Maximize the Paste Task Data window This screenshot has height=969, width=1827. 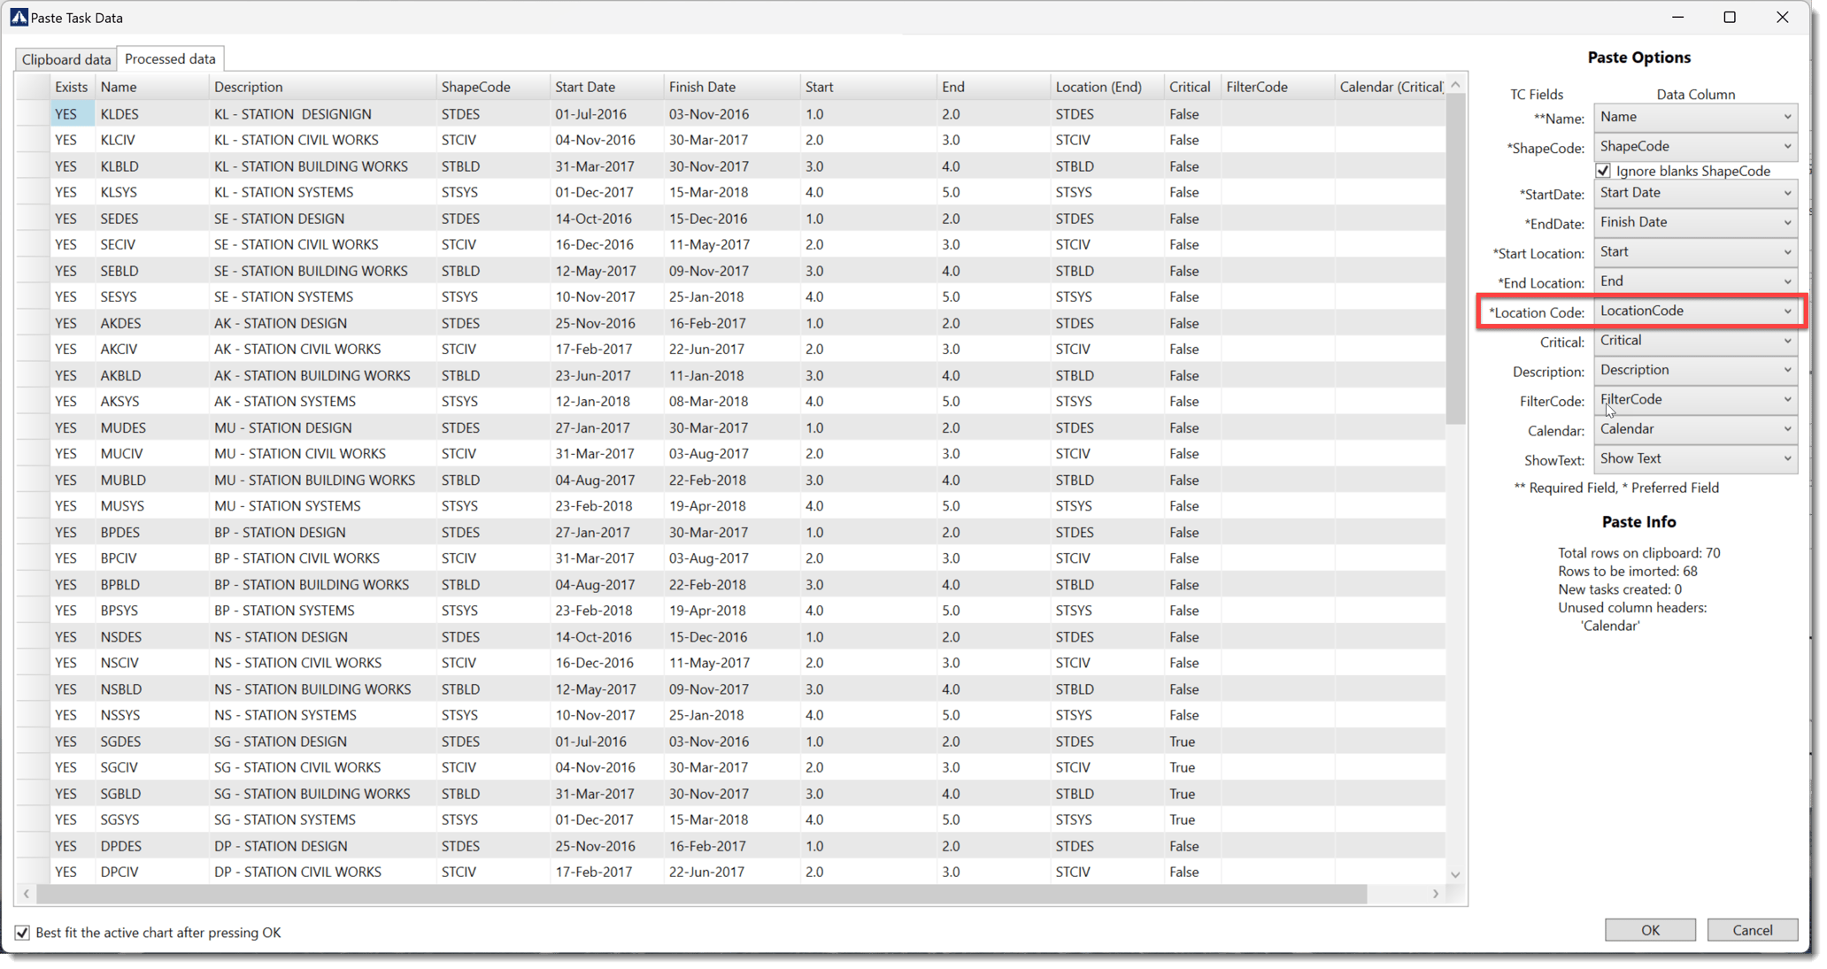pos(1730,17)
